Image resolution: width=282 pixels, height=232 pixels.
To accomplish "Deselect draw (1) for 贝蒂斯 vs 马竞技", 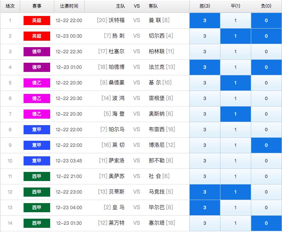I will pos(235,192).
